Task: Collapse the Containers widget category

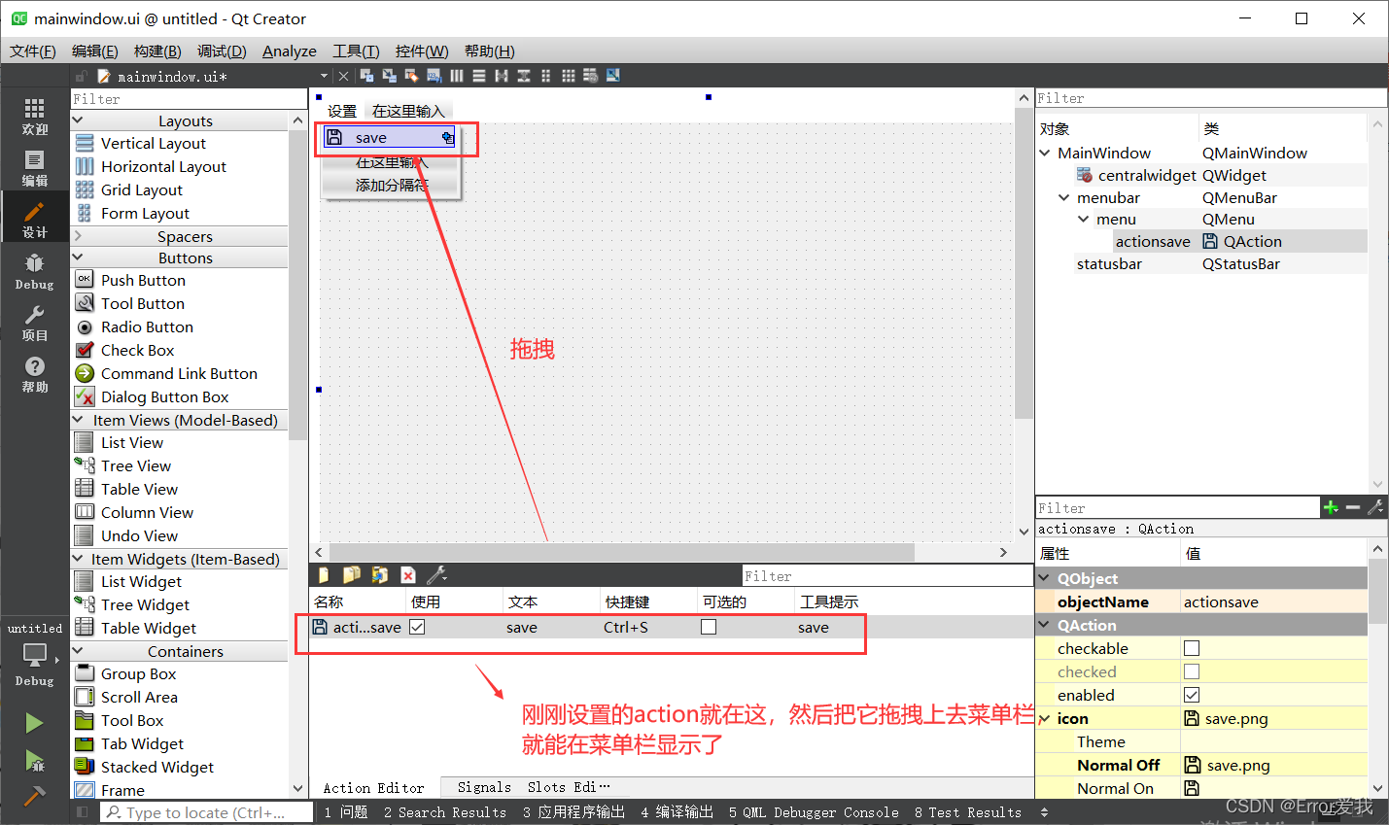Action: [x=79, y=651]
